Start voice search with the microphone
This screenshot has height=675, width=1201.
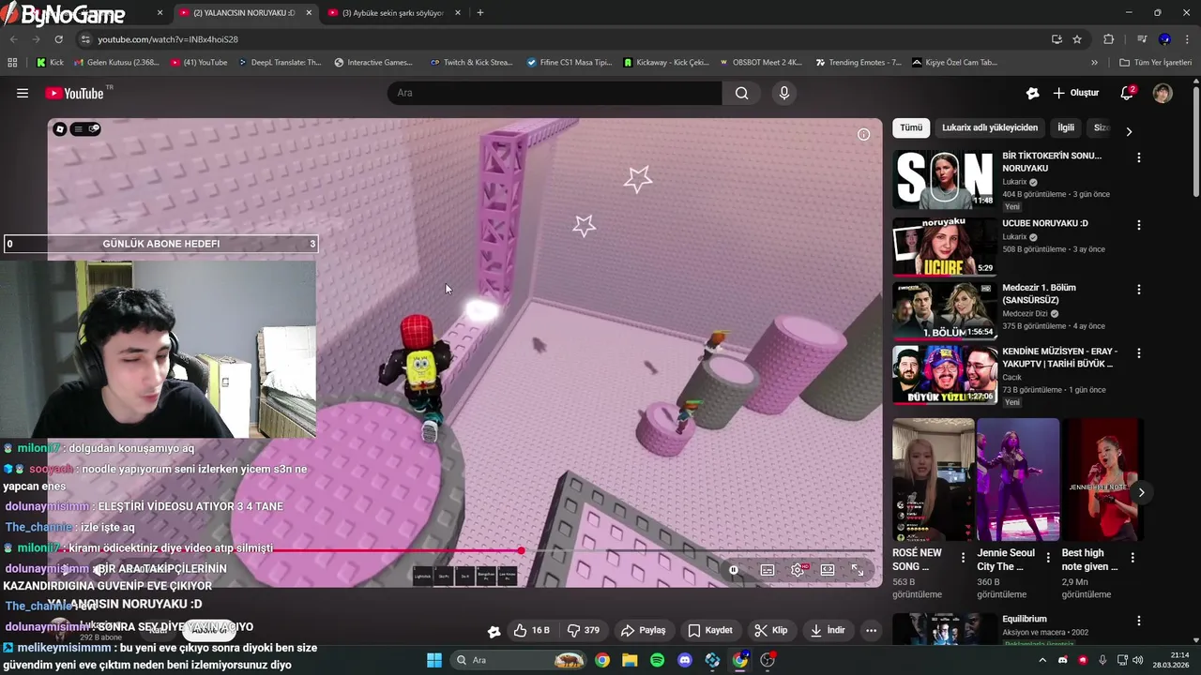pos(784,93)
